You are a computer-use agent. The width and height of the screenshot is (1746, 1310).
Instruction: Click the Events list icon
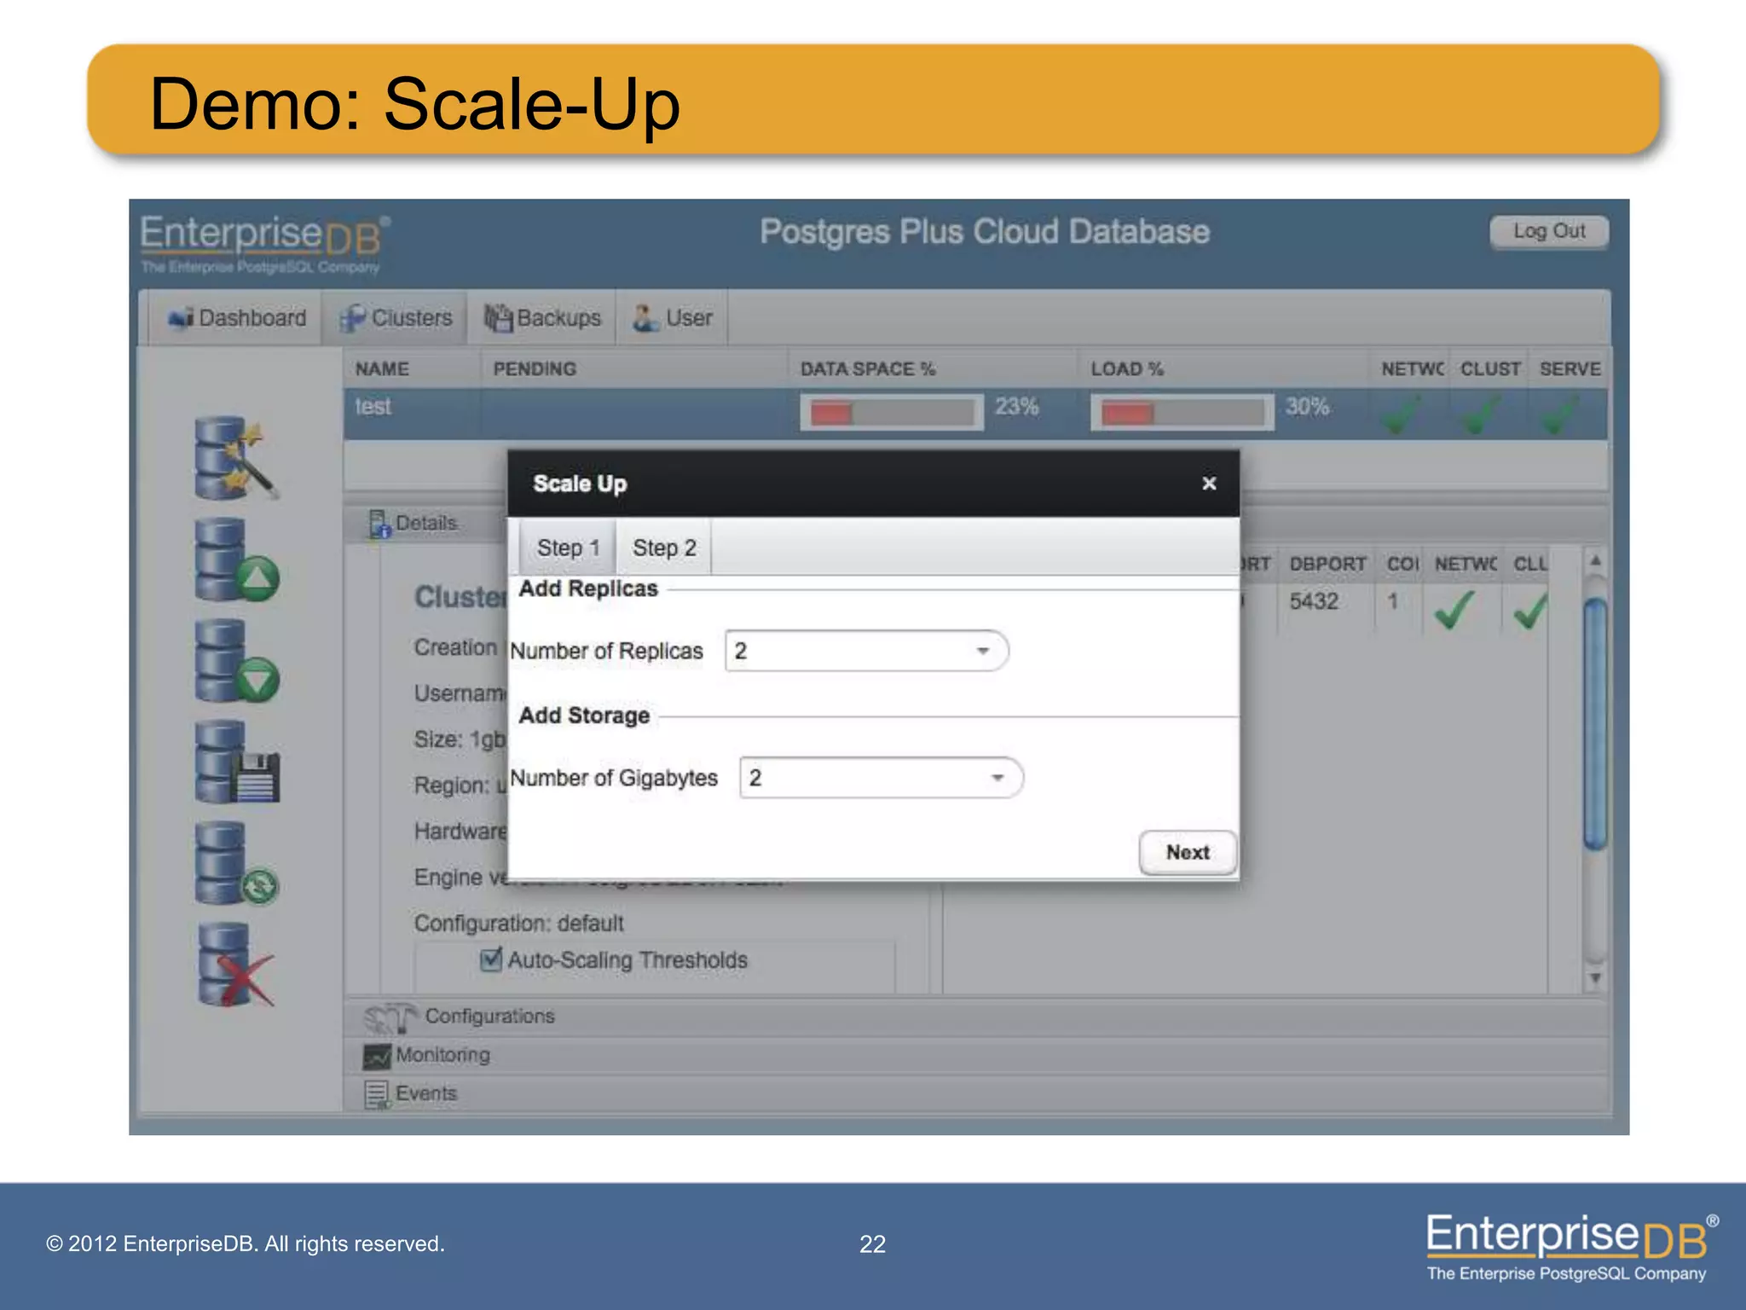377,1094
